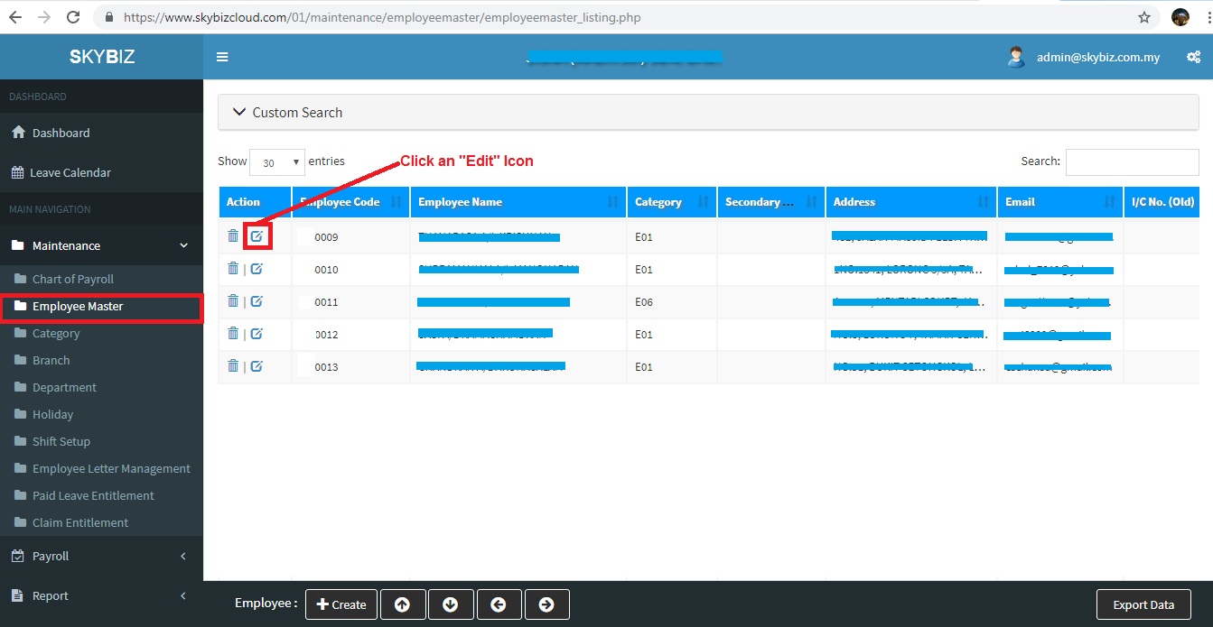Expand the Custom Search panel

(x=288, y=113)
